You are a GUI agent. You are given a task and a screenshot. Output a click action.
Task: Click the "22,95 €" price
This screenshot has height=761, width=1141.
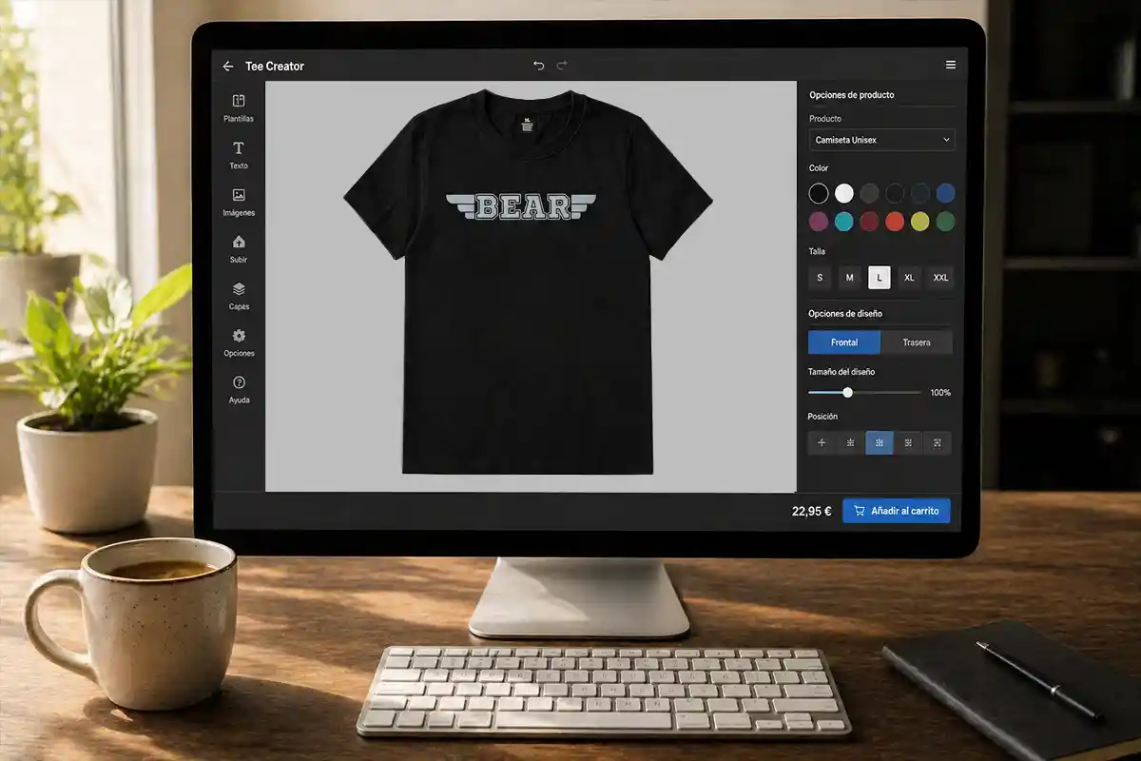point(812,511)
